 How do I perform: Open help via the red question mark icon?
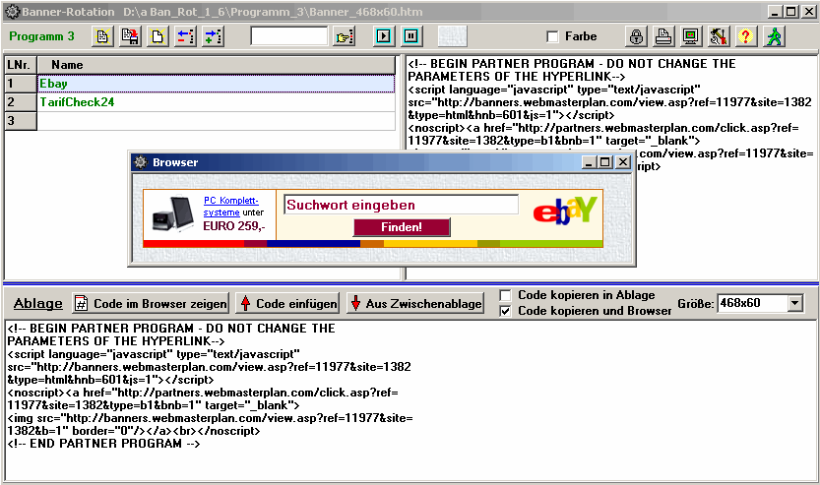click(x=746, y=36)
